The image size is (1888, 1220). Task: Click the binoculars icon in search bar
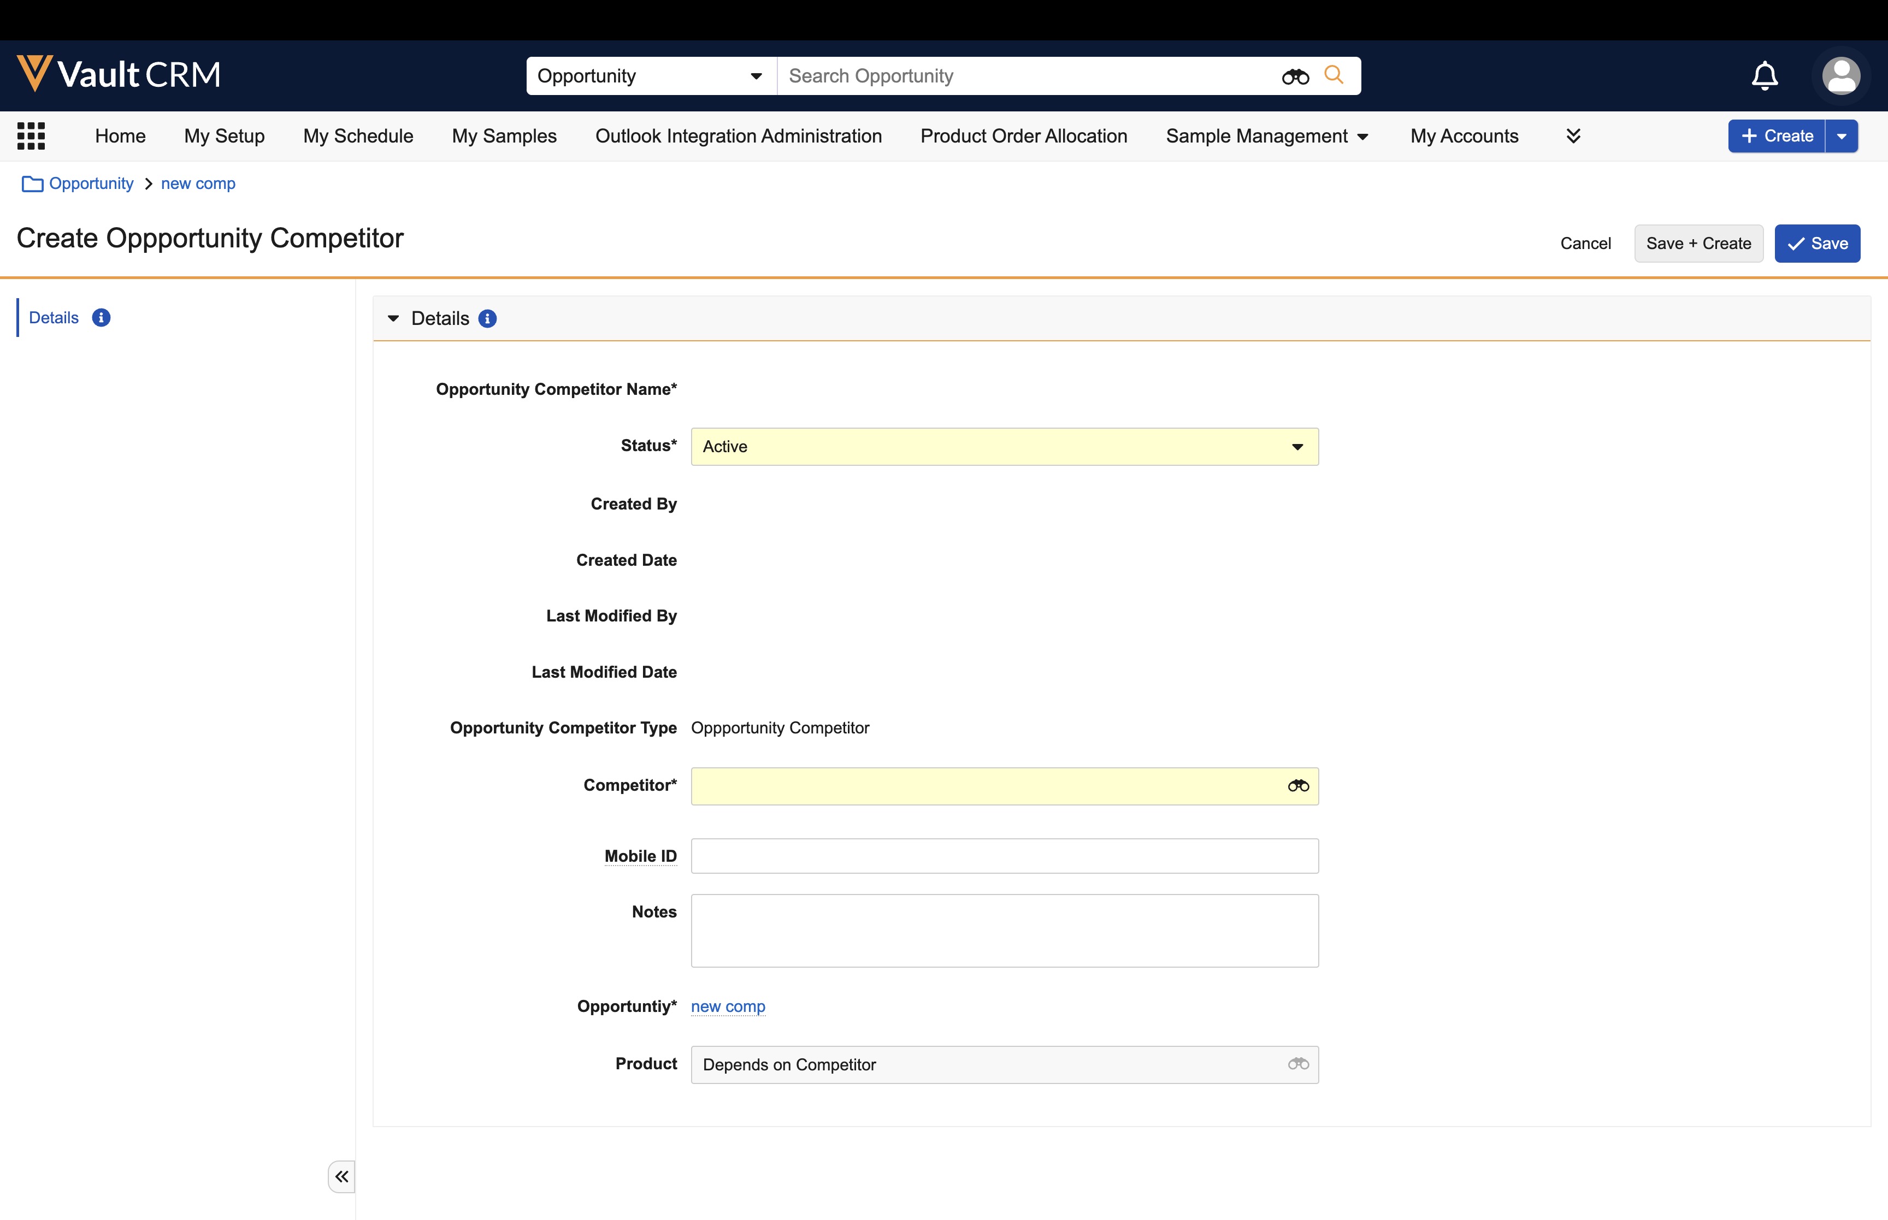(1295, 77)
